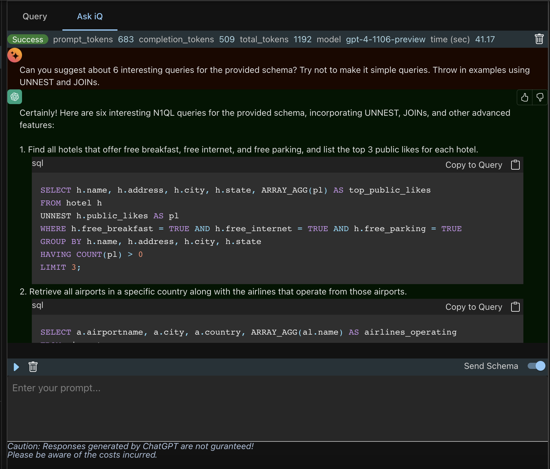Run the prompt with the play icon
550x469 pixels.
tap(17, 367)
